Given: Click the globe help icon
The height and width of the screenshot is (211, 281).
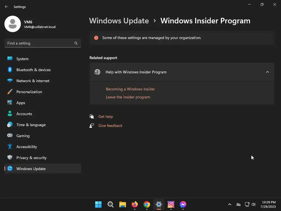Looking at the screenshot, I should pos(97,72).
